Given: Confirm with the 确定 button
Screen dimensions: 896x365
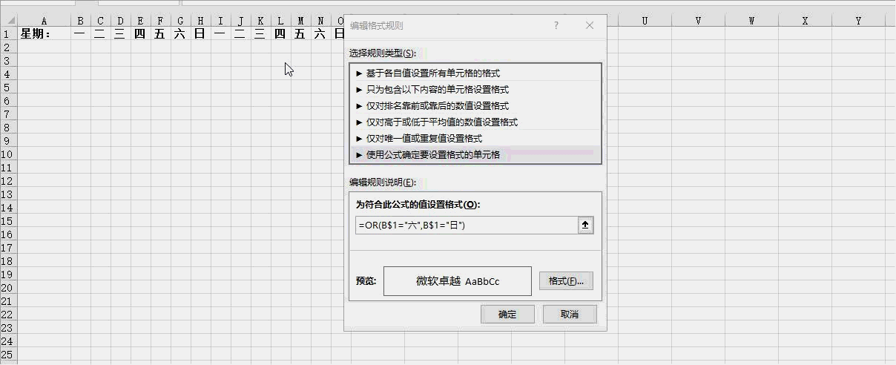Looking at the screenshot, I should [x=507, y=315].
